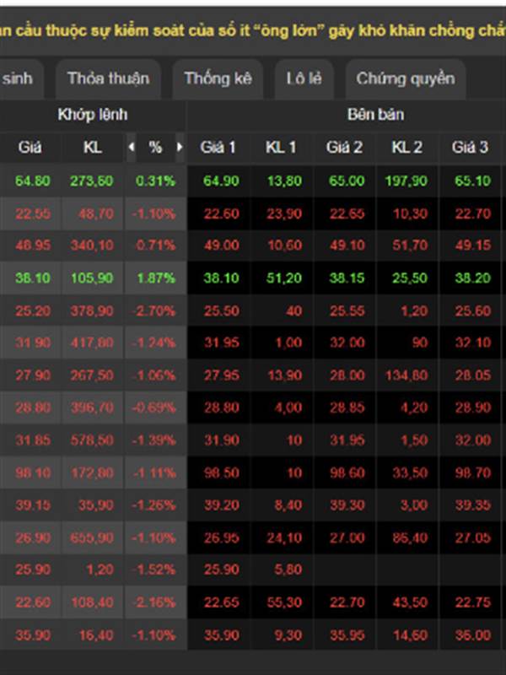Click the Khớp lệnh group header
The image size is (506, 675).
93,115
